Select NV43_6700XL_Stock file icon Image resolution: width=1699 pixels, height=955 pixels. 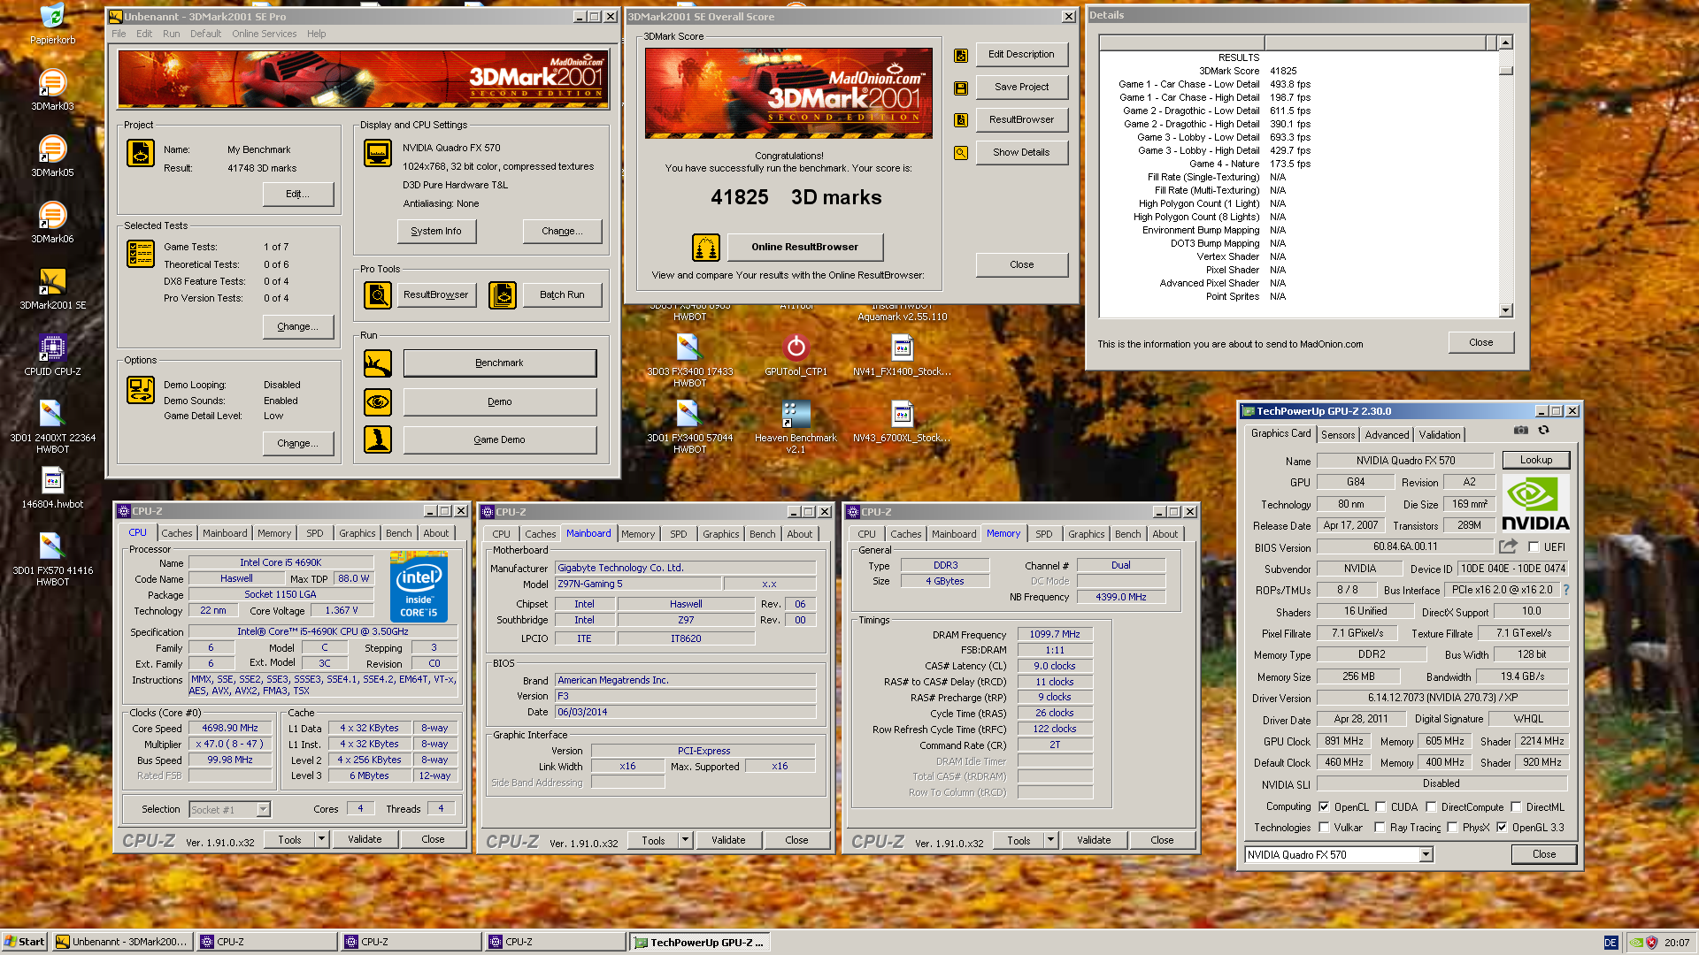902,421
